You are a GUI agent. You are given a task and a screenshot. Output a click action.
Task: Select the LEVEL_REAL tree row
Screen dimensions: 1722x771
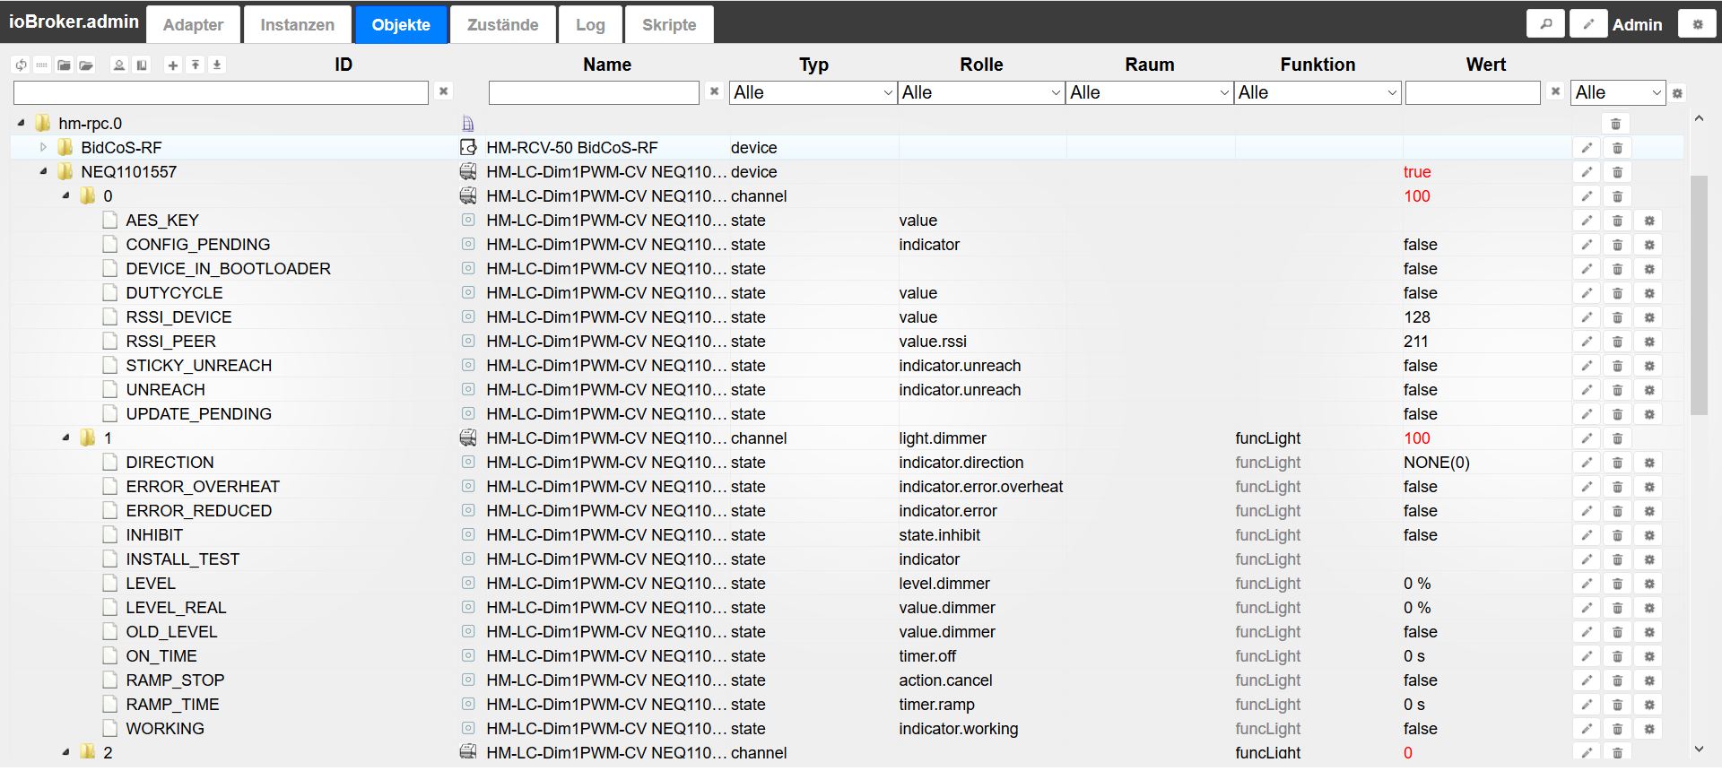point(847,608)
